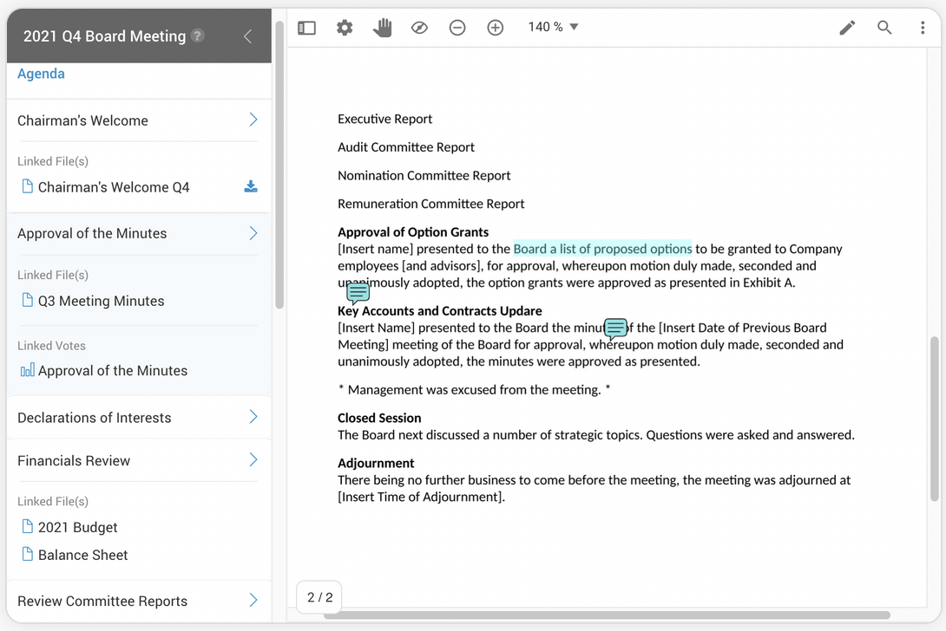Expand Chairman's Welcome agenda item
Viewport: 946px width, 631px height.
pos(253,120)
